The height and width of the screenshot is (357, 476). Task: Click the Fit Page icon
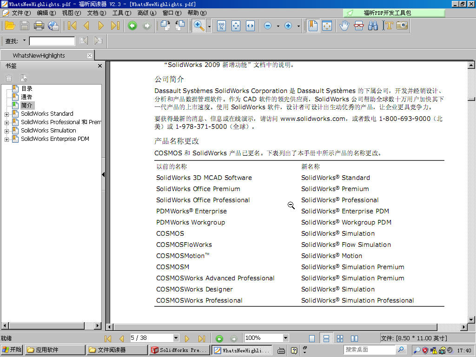point(236,26)
